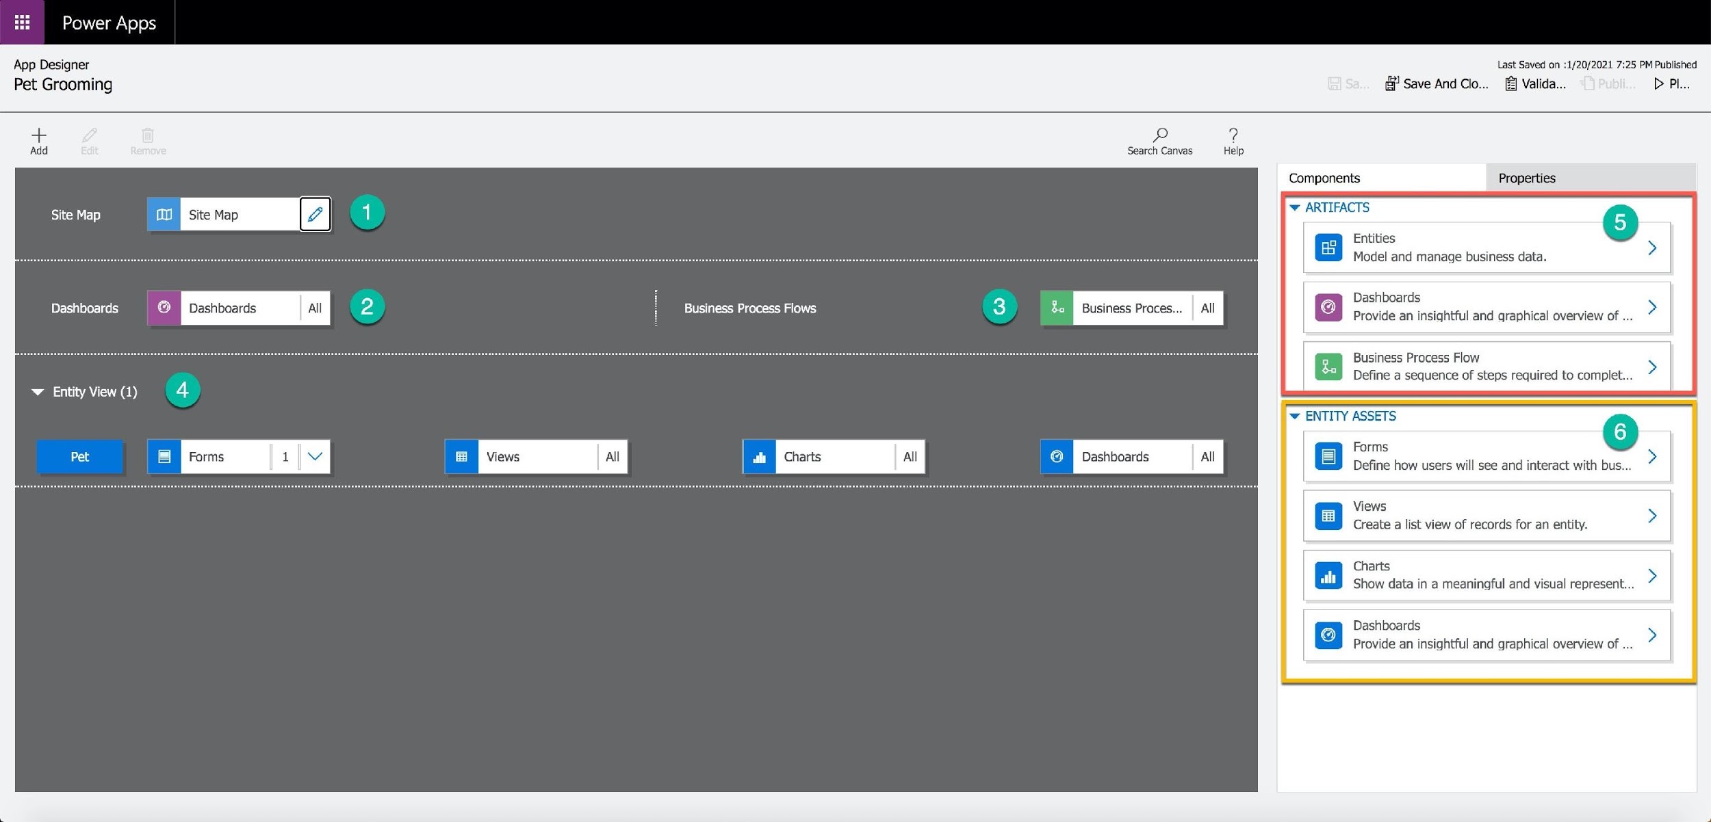The height and width of the screenshot is (822, 1711).
Task: Click All on the Views tile
Action: [x=613, y=456]
